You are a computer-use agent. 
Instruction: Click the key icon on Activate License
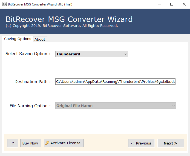tap(47, 143)
